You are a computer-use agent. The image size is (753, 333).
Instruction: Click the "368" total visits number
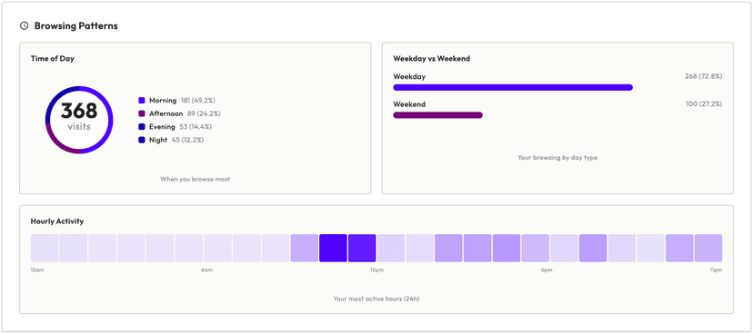[x=79, y=111]
